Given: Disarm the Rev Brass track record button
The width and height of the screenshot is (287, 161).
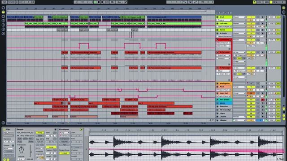Looking at the screenshot, I should (263, 100).
